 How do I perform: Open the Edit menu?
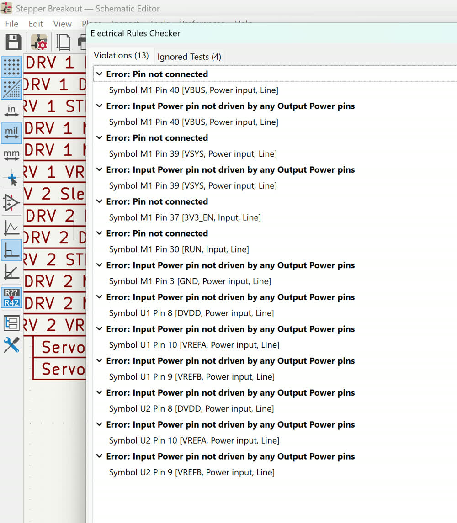36,24
